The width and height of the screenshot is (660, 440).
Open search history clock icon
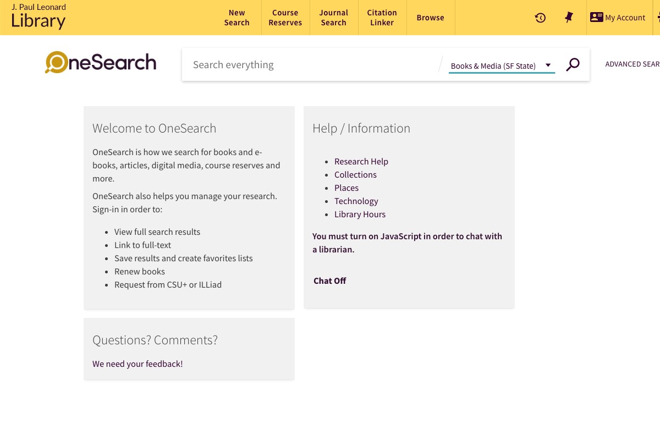click(x=540, y=18)
